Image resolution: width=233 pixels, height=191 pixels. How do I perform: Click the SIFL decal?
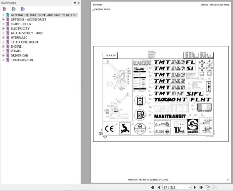pos(195,94)
